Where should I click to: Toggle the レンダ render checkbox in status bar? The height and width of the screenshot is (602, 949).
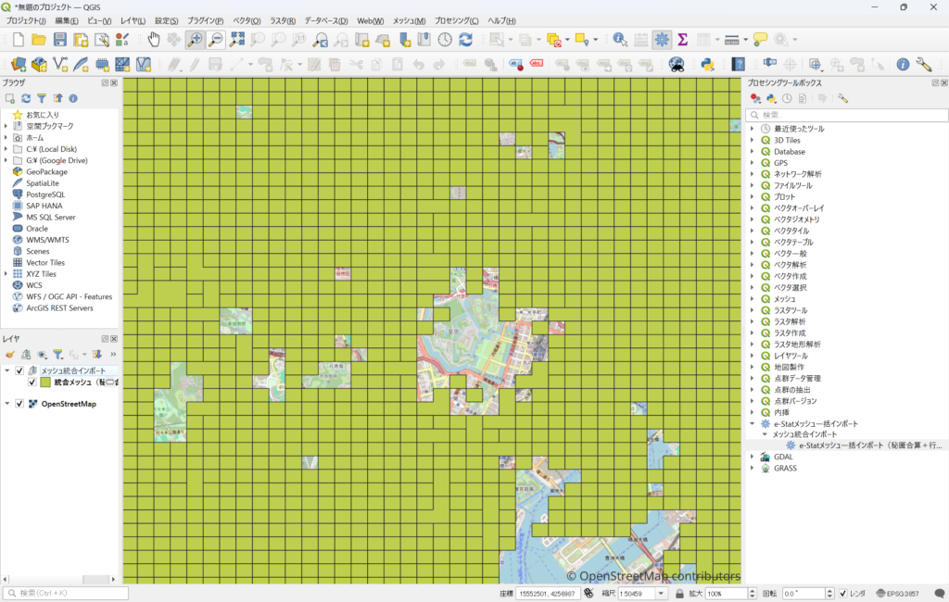(x=842, y=593)
